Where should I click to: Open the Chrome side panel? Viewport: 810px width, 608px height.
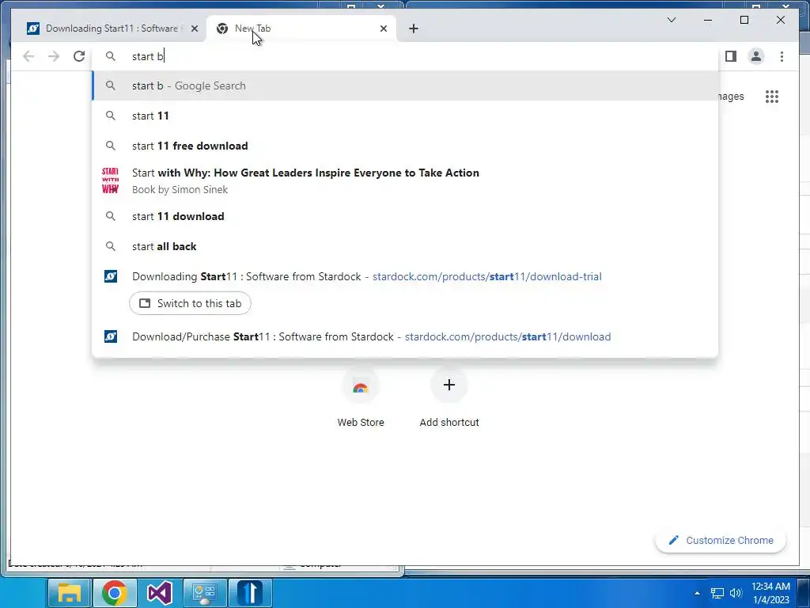tap(730, 56)
